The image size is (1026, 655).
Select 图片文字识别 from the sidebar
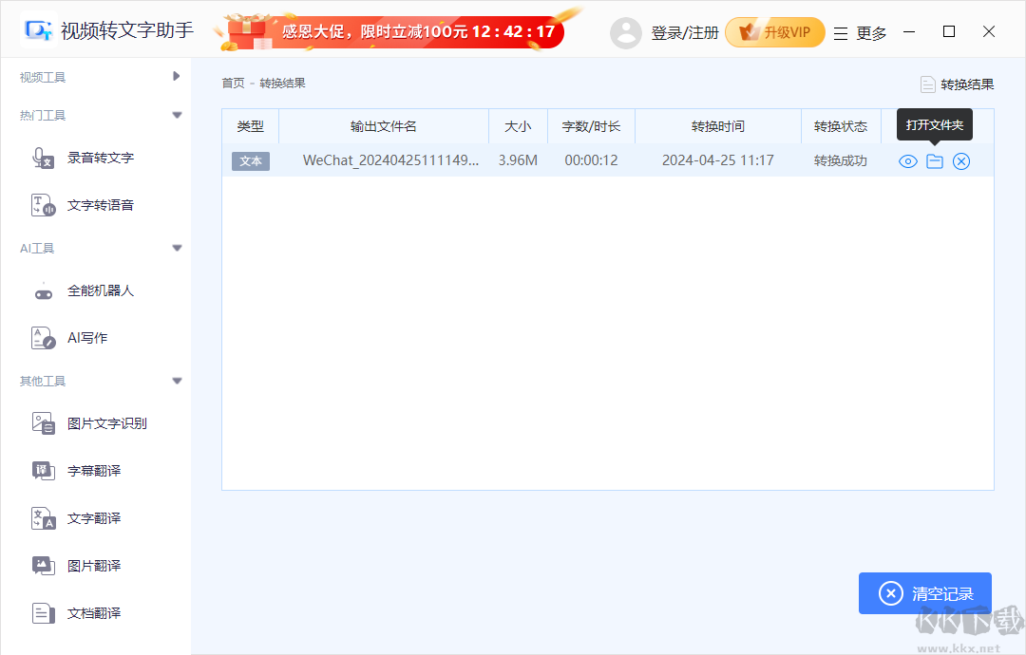107,423
